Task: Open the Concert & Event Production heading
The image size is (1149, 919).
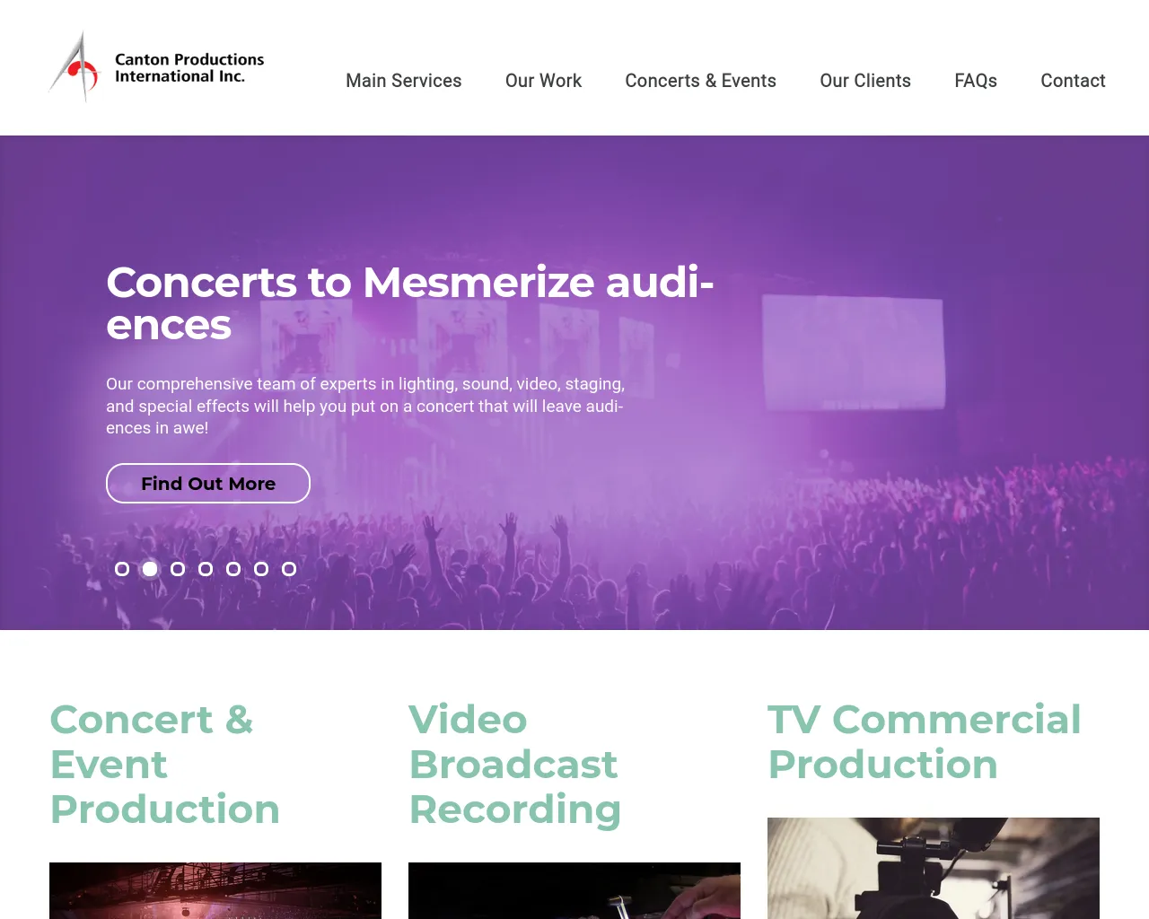Action: (x=165, y=764)
